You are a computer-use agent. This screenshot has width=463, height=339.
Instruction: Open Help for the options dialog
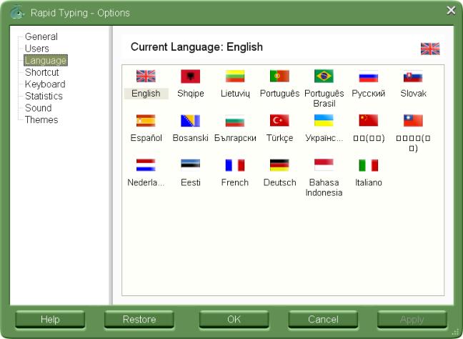(50, 319)
